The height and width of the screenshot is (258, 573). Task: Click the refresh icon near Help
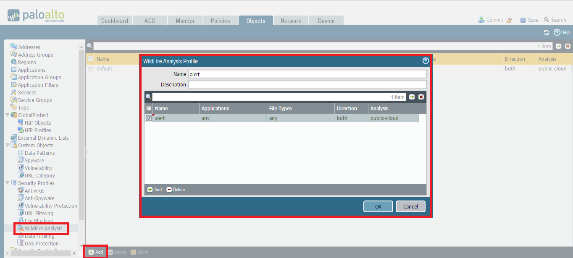point(546,32)
